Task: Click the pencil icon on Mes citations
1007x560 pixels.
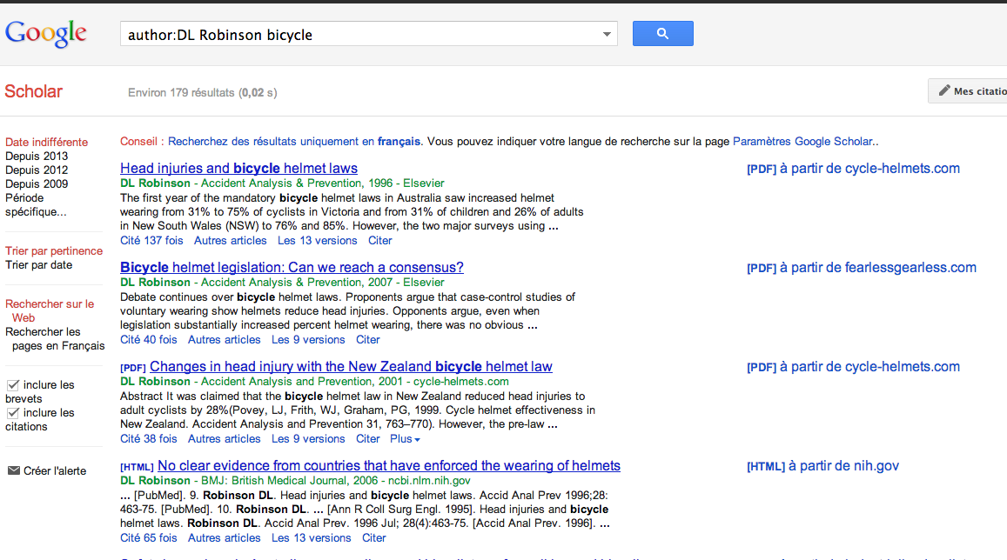Action: click(x=944, y=91)
